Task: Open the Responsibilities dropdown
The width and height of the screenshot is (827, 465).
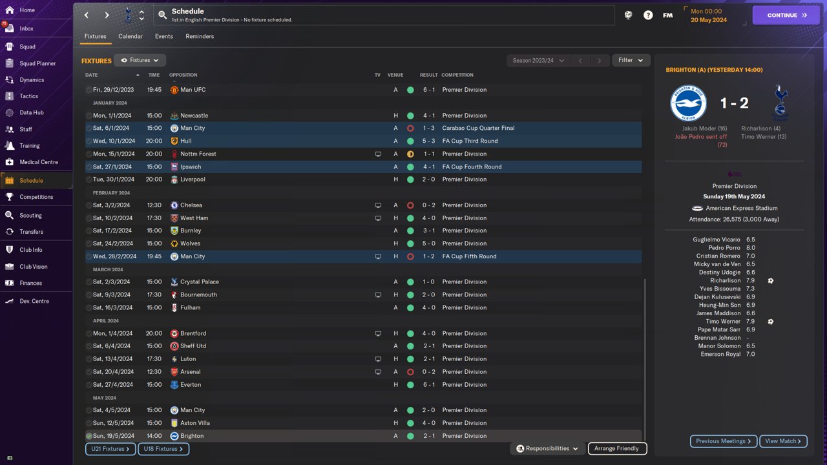Action: click(547, 448)
